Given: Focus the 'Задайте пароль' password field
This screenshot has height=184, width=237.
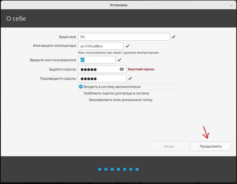Looking at the screenshot, I should (x=102, y=69).
